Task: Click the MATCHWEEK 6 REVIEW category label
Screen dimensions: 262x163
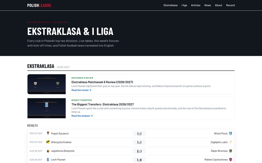Action: pos(82,78)
